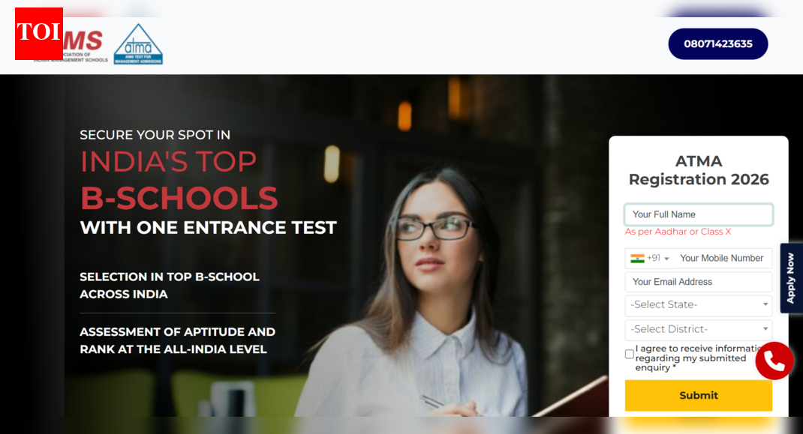This screenshot has width=803, height=434.
Task: Click the Your Mobile Number field
Action: coord(723,259)
